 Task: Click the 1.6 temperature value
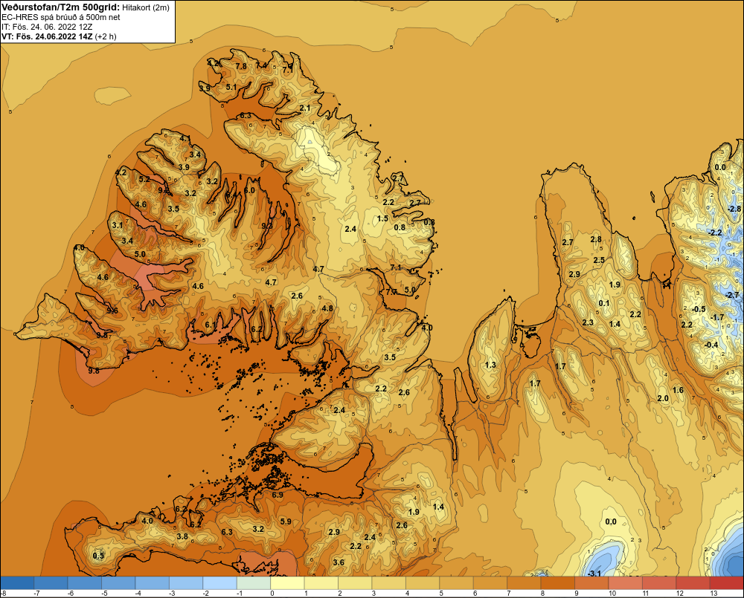678,391
